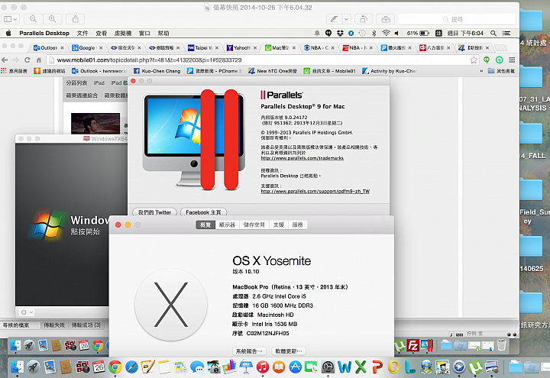Show the Markup toolbox icon in Preview
The image size is (550, 378).
pos(386,19)
